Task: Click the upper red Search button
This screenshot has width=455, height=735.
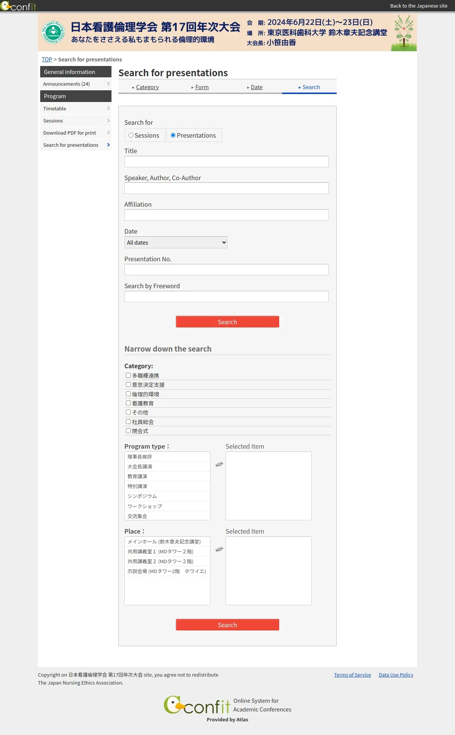Action: tap(227, 322)
